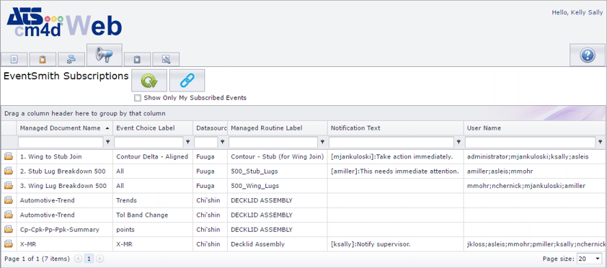The height and width of the screenshot is (268, 607).
Task: Sort by Event Choice Label column header
Action: (154, 128)
